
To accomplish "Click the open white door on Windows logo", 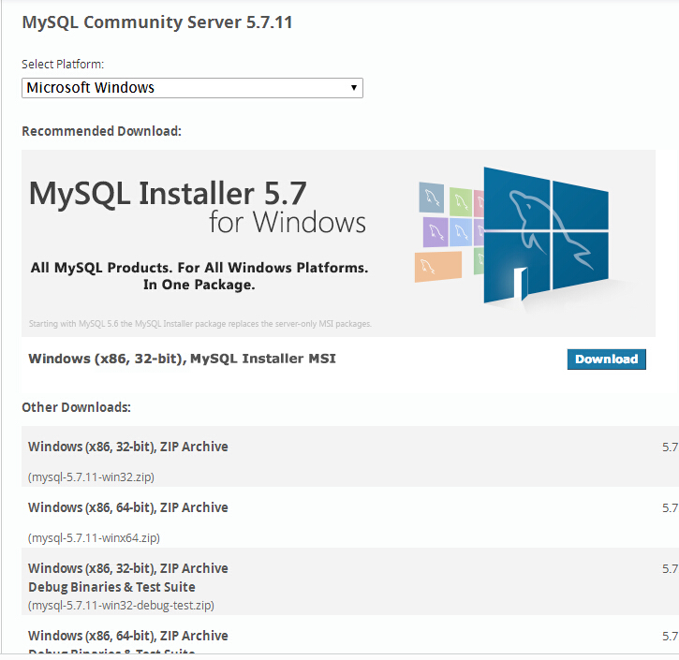I will (520, 283).
